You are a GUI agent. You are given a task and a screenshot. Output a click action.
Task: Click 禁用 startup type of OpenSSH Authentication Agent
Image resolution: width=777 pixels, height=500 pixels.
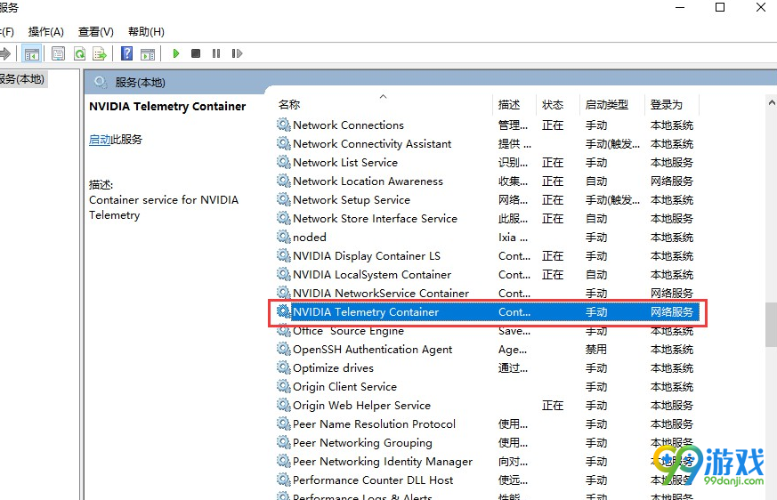click(596, 350)
